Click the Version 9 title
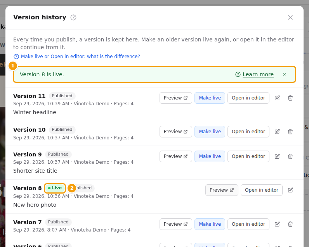The width and height of the screenshot is (309, 247). click(x=28, y=154)
